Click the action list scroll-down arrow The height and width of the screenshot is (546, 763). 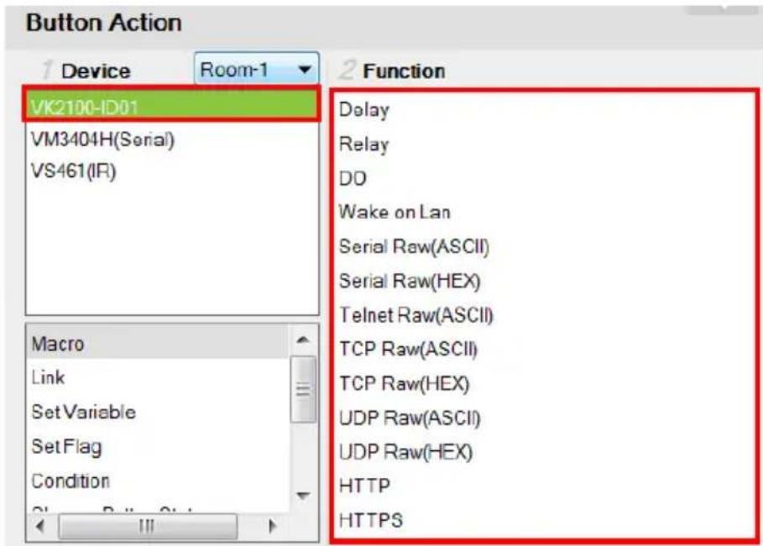[303, 496]
